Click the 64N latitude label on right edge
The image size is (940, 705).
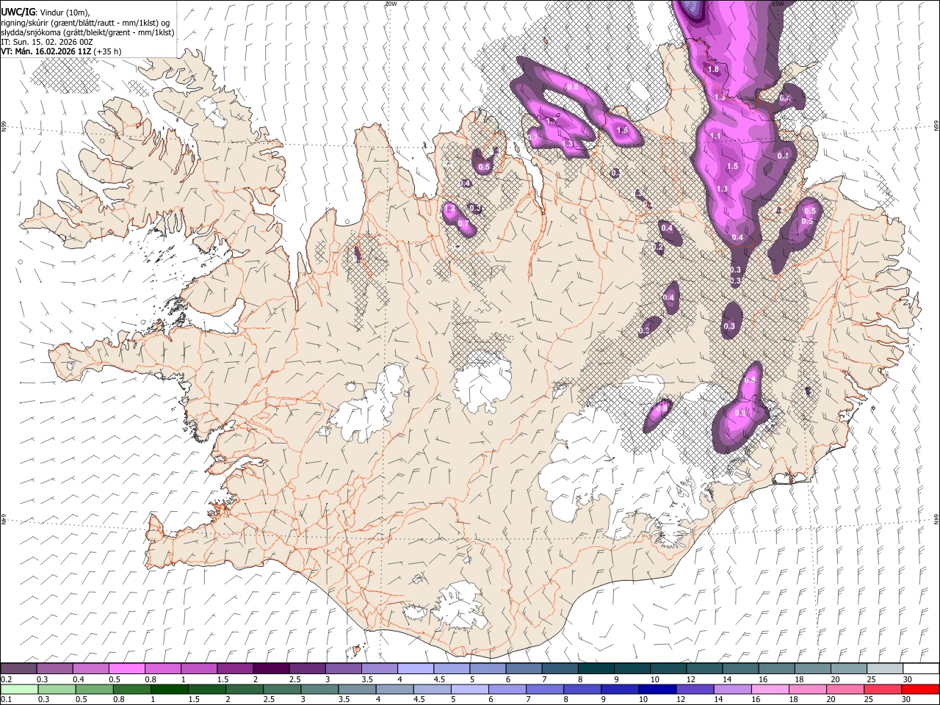click(x=936, y=518)
